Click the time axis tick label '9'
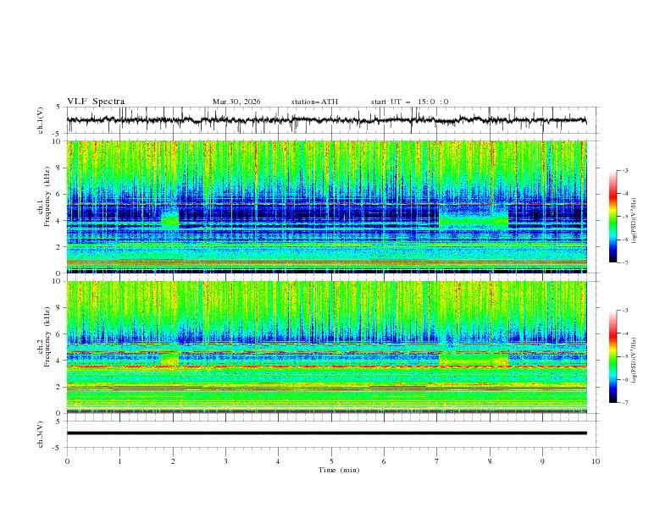Screen dimensions: 671x518 tap(542, 461)
